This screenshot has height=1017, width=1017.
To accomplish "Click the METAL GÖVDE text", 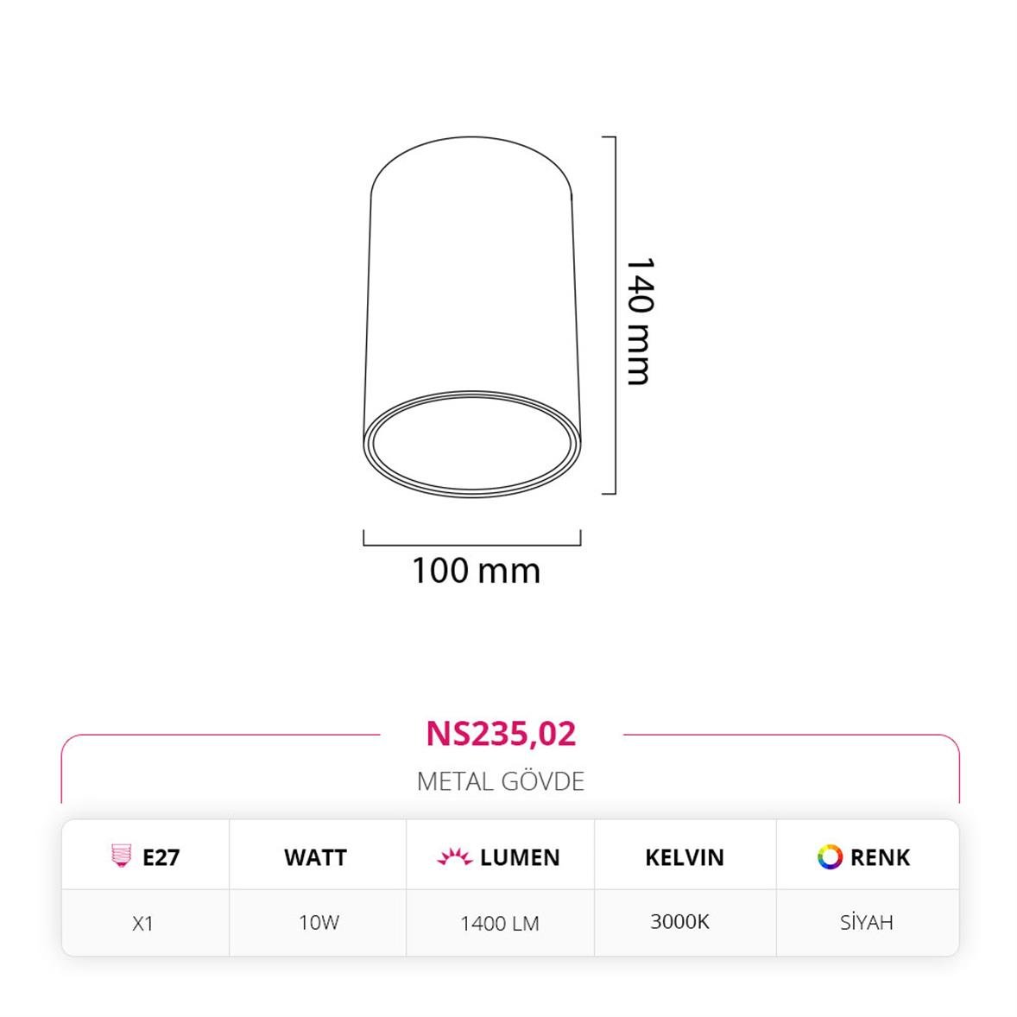I will pos(501,781).
